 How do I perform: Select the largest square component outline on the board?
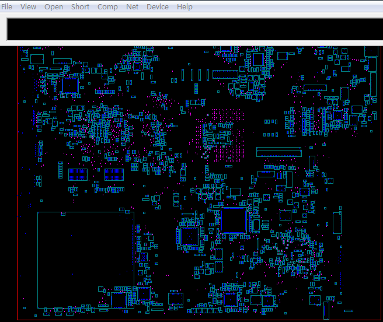coord(86,260)
